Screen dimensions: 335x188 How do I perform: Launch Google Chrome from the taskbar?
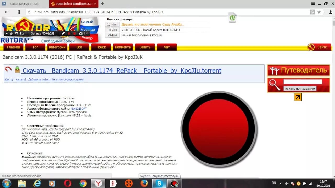[83, 184]
